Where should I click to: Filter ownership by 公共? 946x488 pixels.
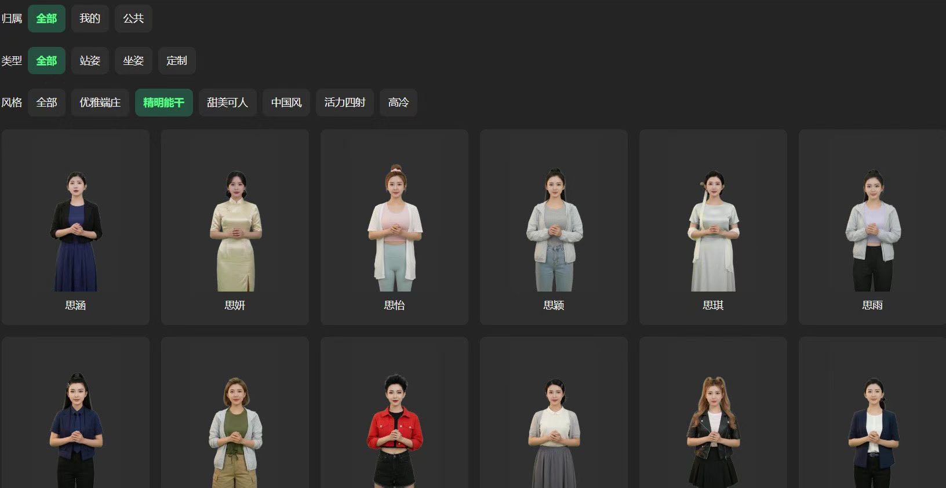pos(133,19)
